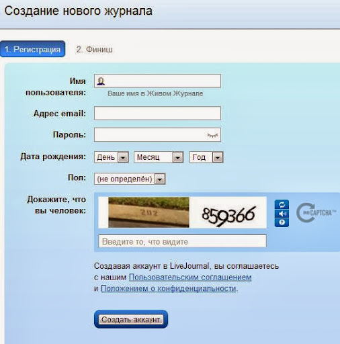
Task: Focus the Пароль password field
Action: click(x=157, y=135)
